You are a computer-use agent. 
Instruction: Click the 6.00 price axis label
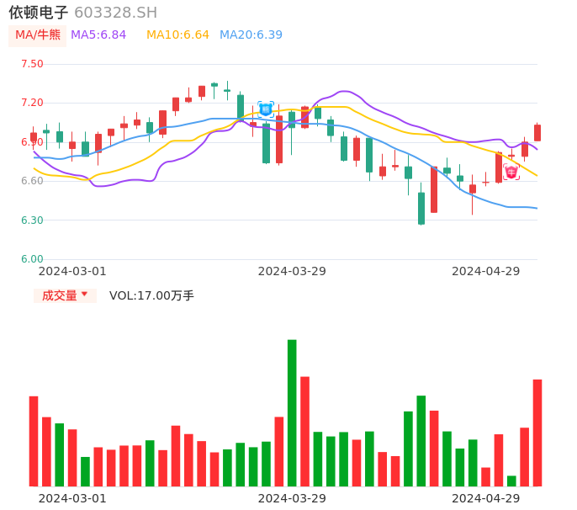[x=32, y=259]
